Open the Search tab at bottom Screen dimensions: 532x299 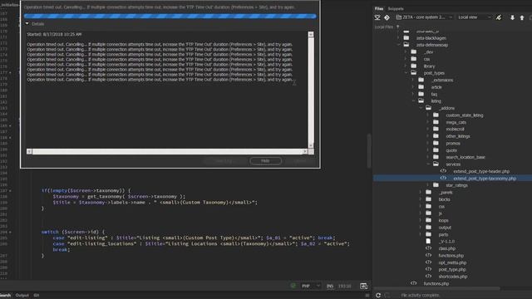(x=5, y=296)
